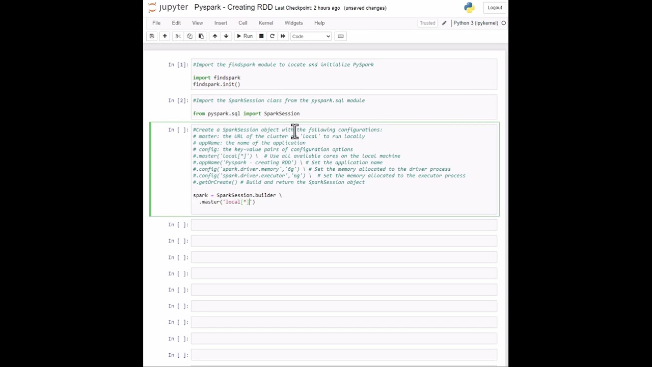
Task: Click the Logout button
Action: (495, 8)
